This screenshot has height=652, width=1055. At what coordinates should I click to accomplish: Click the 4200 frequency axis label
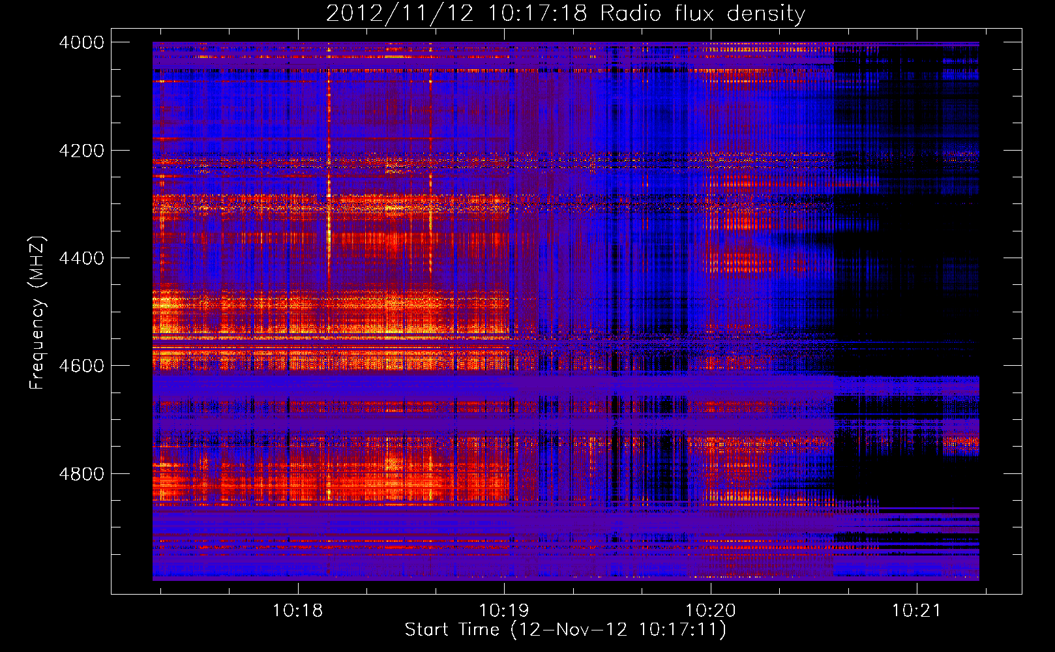(x=82, y=151)
